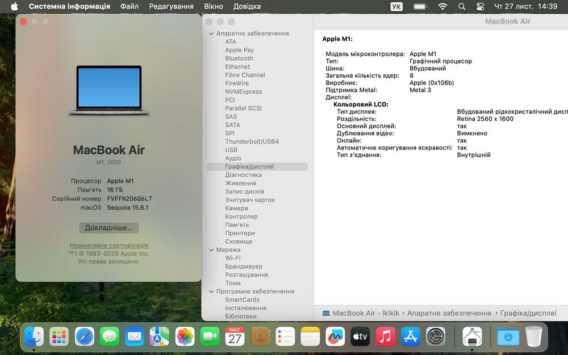Select Живлення in the sidebar
This screenshot has width=568, height=355.
(240, 183)
